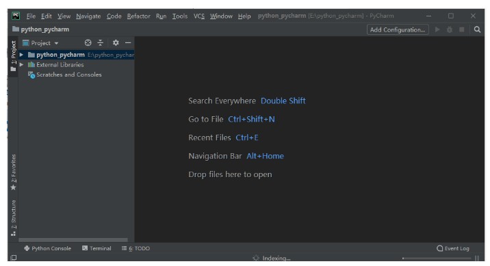490x266 pixels.
Task: Click the Collapse All icon in Project panel
Action: [x=100, y=43]
